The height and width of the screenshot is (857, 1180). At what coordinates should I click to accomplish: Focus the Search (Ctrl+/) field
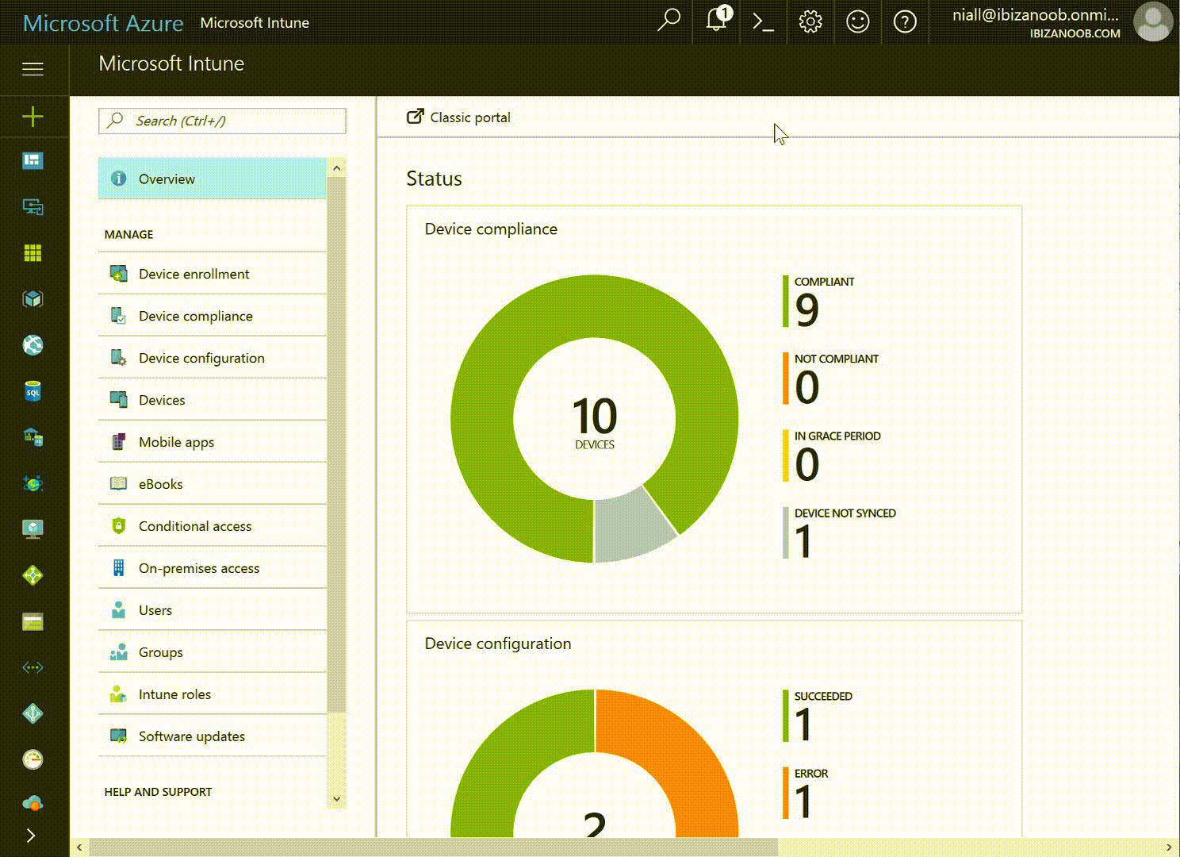(222, 121)
